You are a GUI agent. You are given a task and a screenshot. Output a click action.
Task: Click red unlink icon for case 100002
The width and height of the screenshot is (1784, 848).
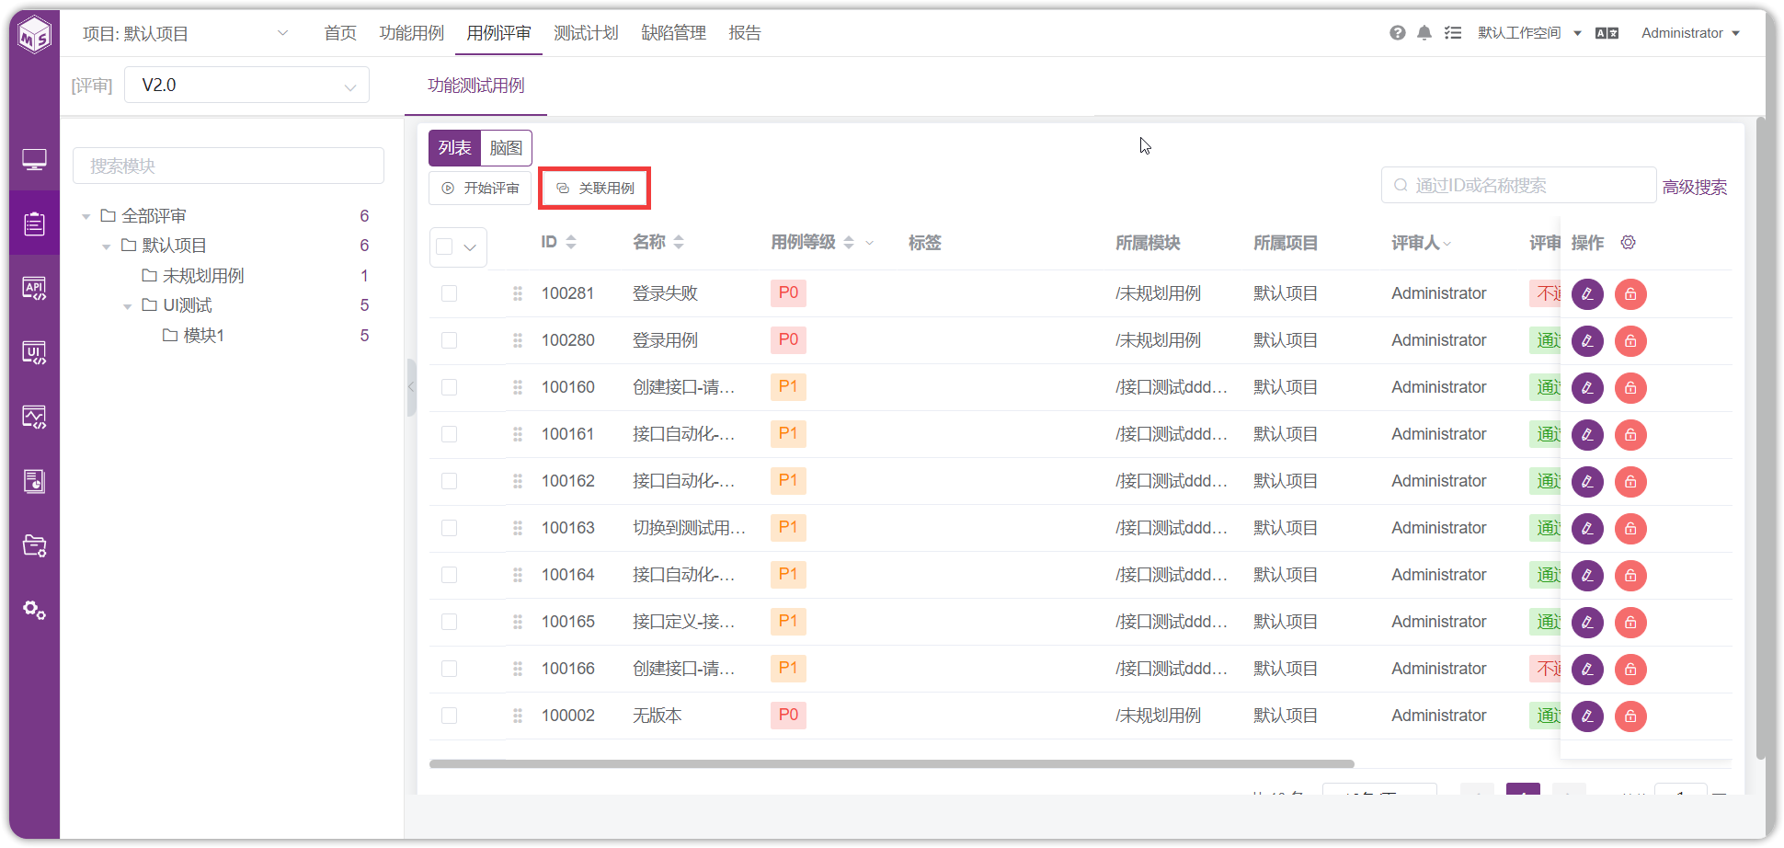point(1630,716)
